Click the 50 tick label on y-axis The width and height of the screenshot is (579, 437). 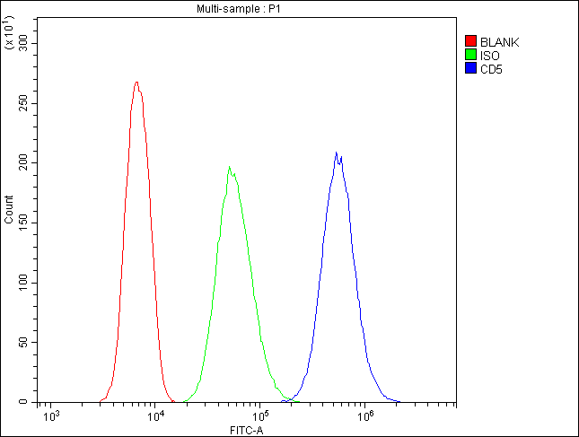click(23, 342)
